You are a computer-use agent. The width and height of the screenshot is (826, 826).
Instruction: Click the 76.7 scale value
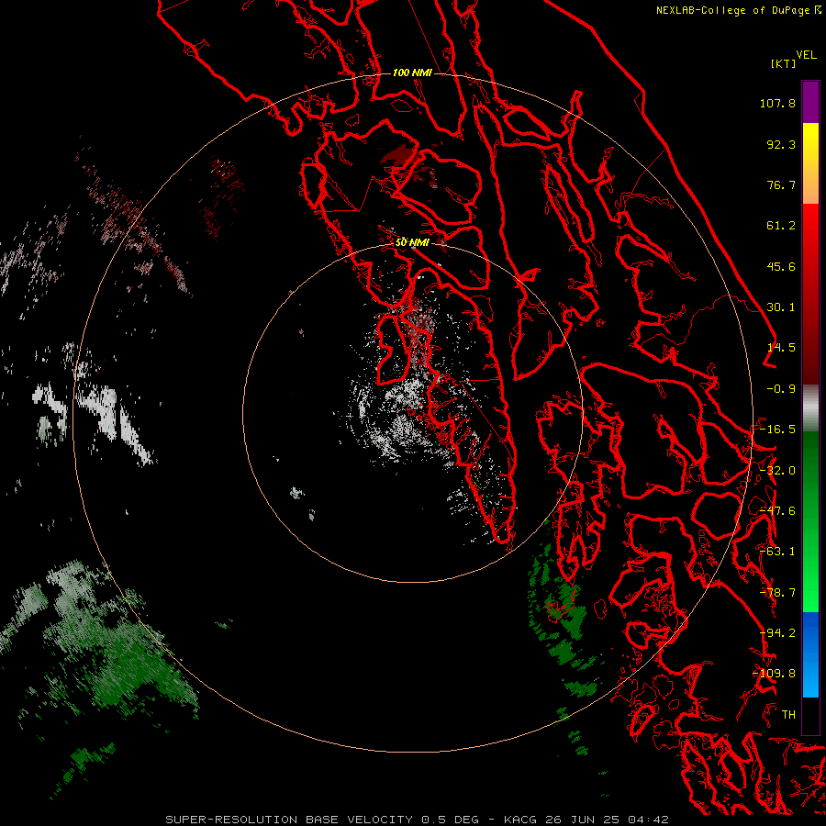781,184
